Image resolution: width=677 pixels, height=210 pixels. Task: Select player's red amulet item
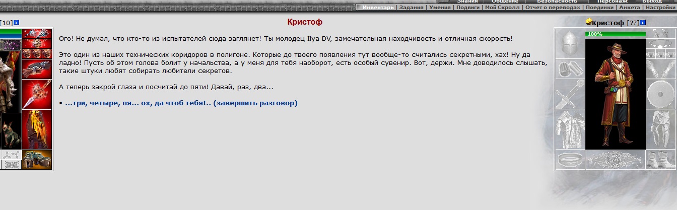[37, 44]
